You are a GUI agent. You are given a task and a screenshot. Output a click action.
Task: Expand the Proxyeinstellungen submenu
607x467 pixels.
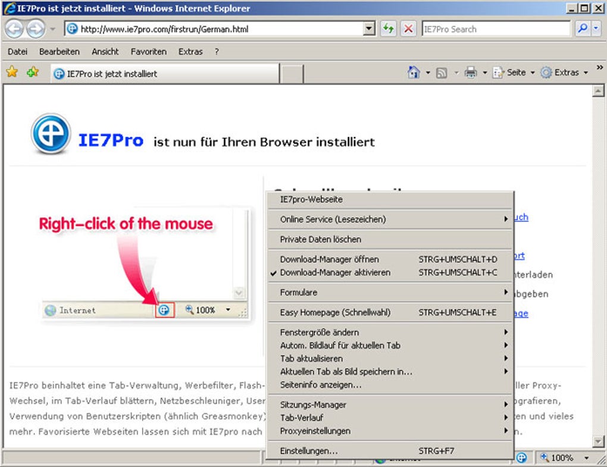click(390, 431)
